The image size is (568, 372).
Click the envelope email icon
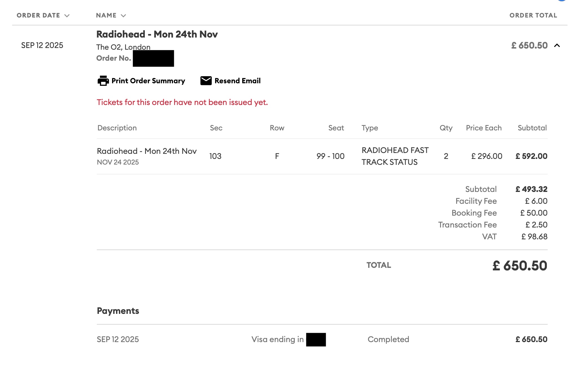pos(206,81)
